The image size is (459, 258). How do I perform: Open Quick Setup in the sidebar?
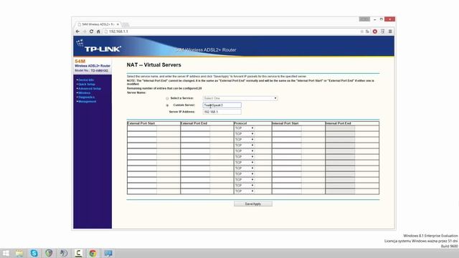point(87,85)
